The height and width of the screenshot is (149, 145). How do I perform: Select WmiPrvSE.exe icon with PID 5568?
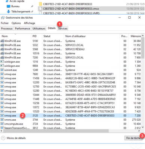pyautogui.click(x=2, y=49)
